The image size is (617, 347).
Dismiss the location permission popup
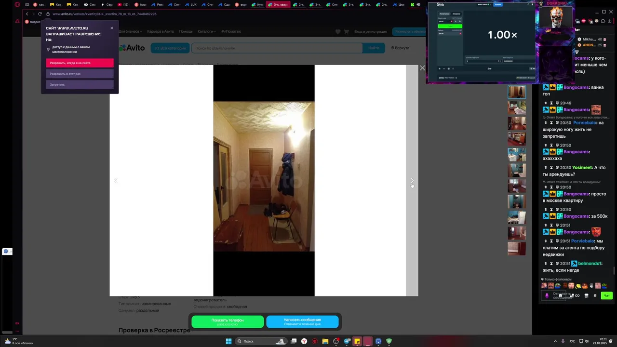pos(112,28)
